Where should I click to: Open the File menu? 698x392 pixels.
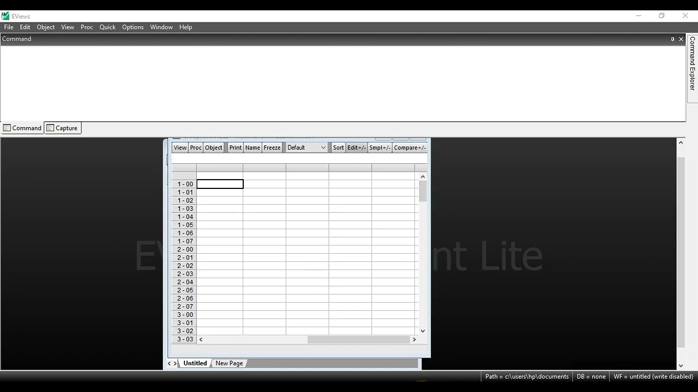[x=9, y=27]
